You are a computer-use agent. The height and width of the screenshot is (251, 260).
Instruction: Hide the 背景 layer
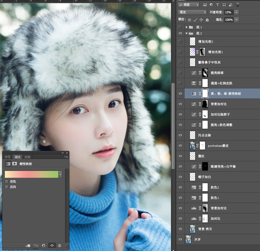pos(180,239)
